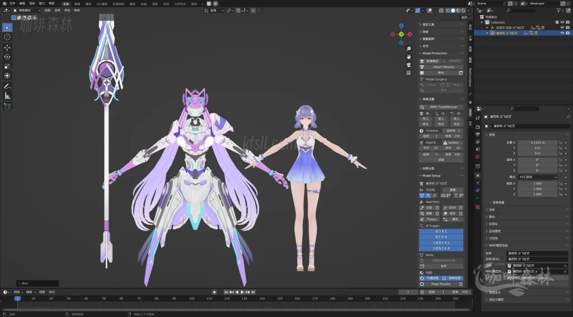This screenshot has width=573, height=317.
Task: Open the transform orientation dropdown
Action: pyautogui.click(x=214, y=11)
